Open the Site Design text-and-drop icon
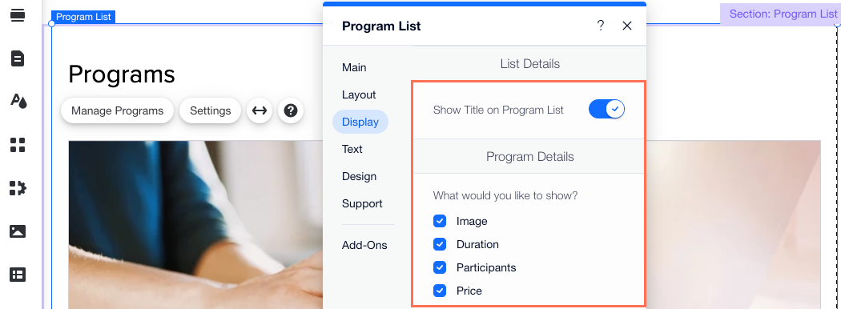The image size is (841, 309). 18,101
